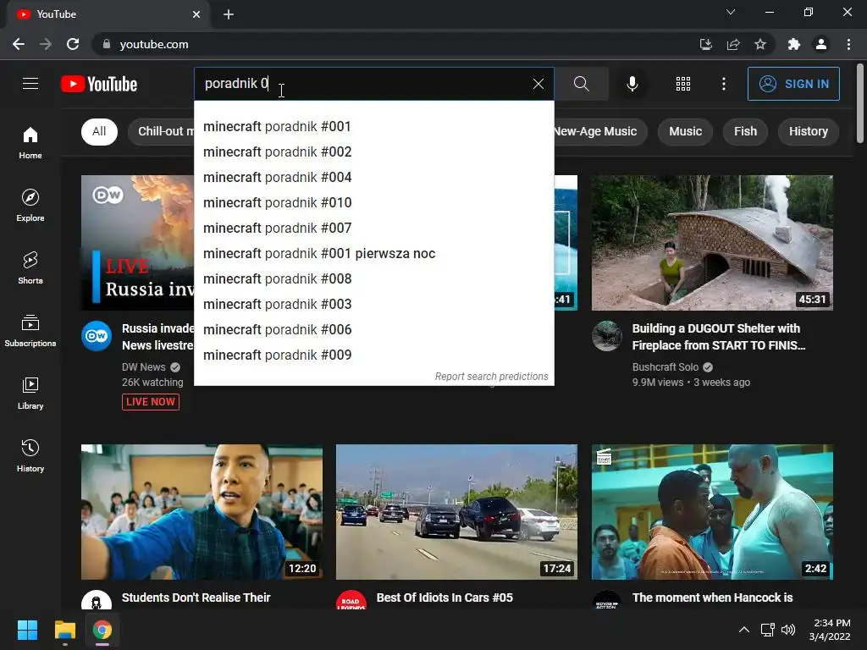Select the All filter chip

tap(100, 131)
